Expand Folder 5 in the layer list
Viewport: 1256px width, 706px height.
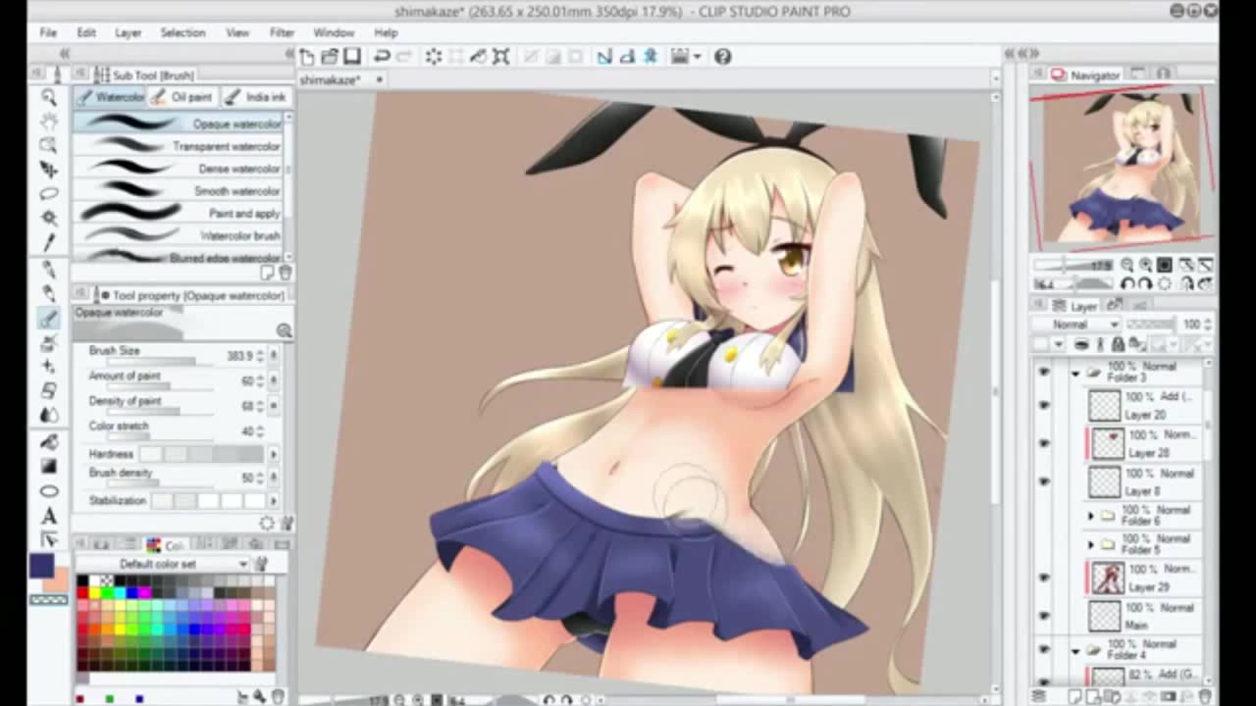click(1091, 544)
